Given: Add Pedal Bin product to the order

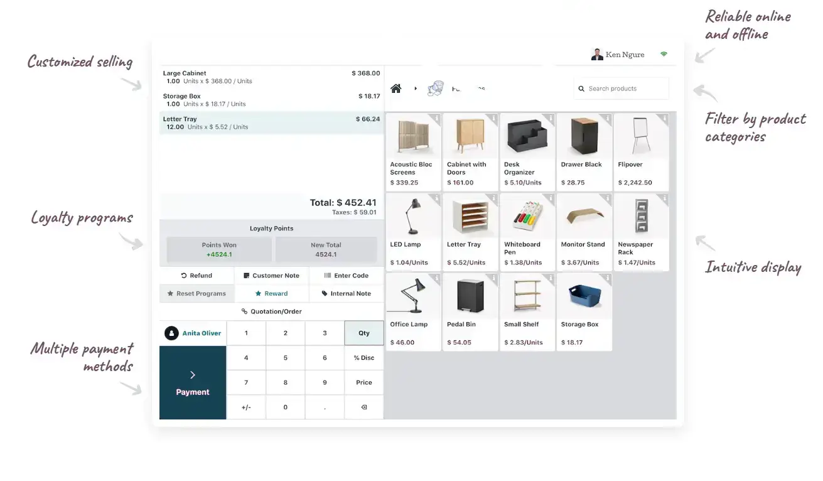Looking at the screenshot, I should click(470, 311).
